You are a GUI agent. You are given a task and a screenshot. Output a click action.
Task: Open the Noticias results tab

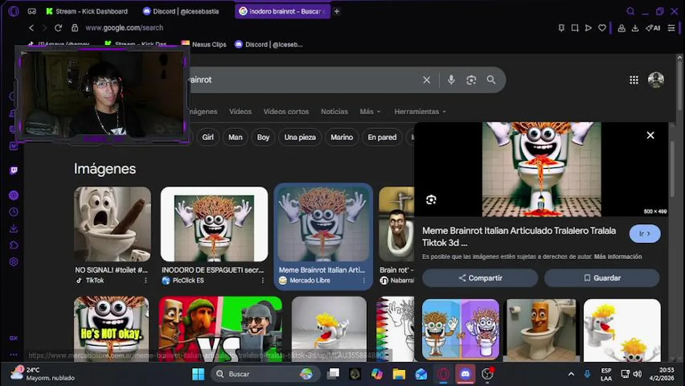[x=334, y=112]
